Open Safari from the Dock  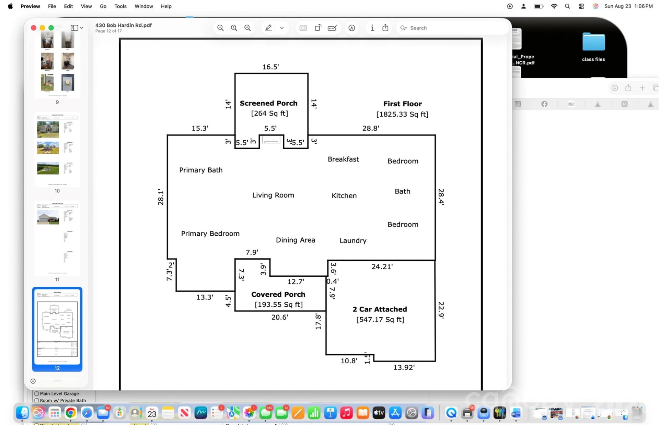point(87,413)
